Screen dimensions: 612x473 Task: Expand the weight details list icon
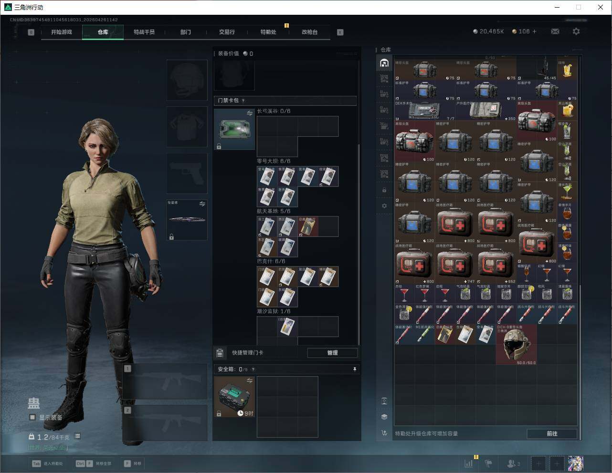[x=77, y=436]
